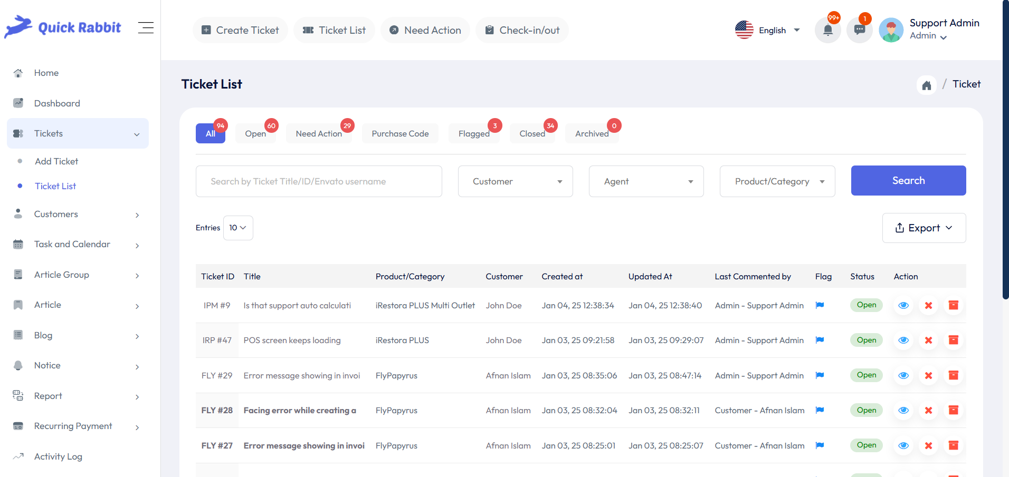1009x477 pixels.
Task: Select the Flagged tickets tab
Action: point(473,133)
